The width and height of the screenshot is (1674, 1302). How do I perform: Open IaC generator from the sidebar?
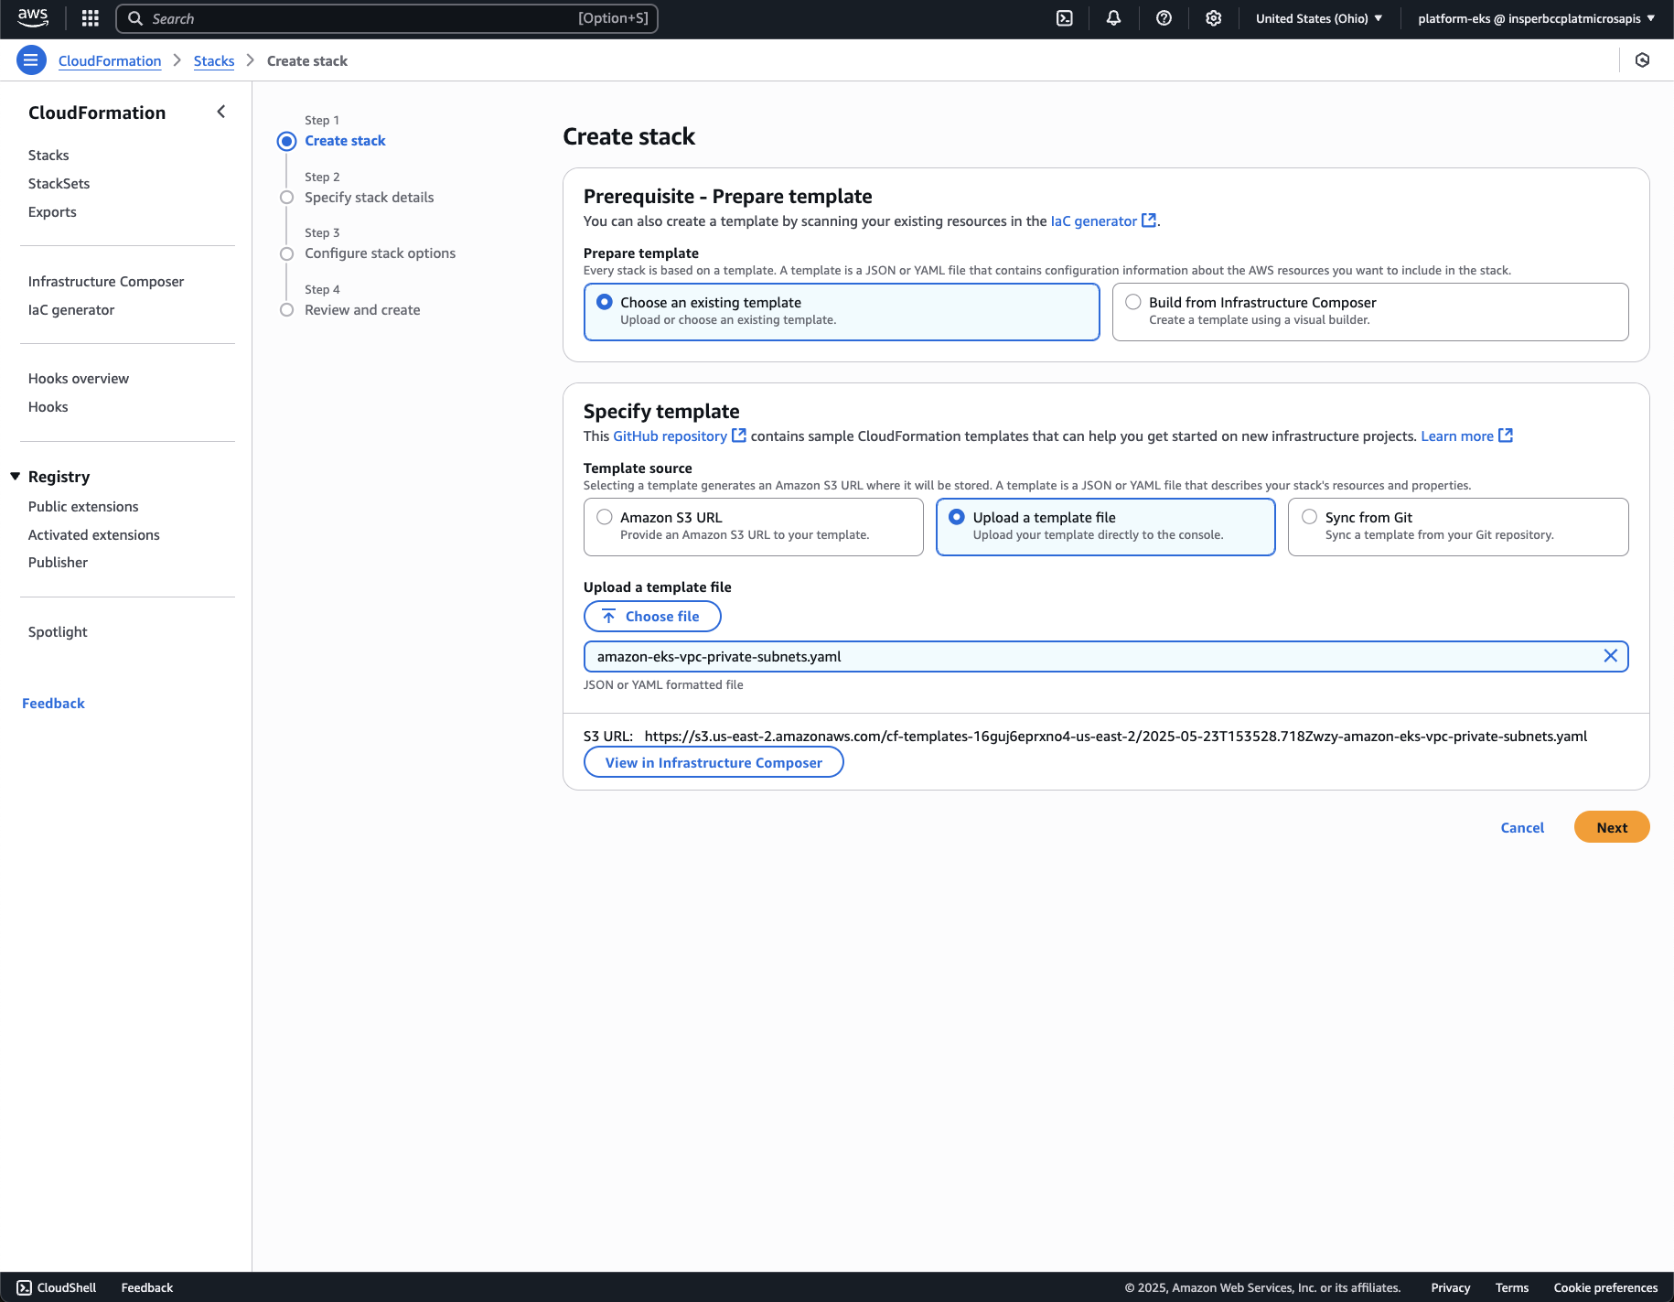pos(71,309)
